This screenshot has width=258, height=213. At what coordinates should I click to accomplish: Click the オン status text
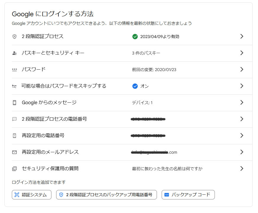145,86
